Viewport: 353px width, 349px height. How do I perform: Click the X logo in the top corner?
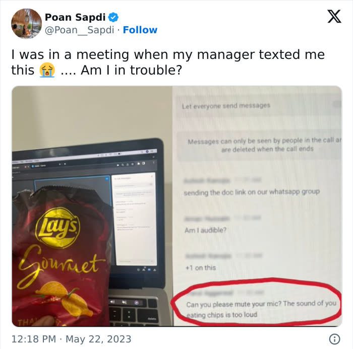click(334, 17)
